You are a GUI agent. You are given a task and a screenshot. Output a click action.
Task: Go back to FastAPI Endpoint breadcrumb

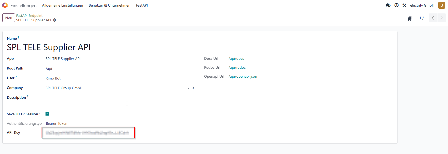(x=29, y=16)
